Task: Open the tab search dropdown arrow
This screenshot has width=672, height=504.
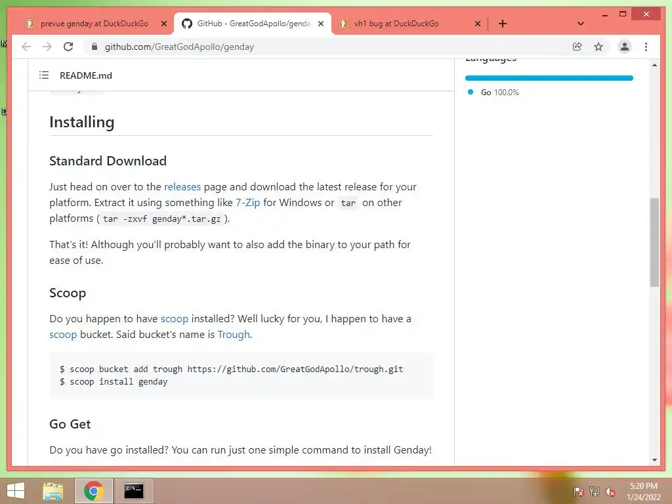Action: (x=580, y=24)
